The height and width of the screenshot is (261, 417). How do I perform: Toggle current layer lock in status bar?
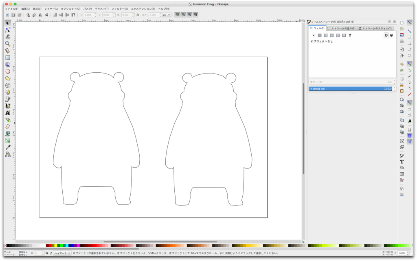click(51, 253)
